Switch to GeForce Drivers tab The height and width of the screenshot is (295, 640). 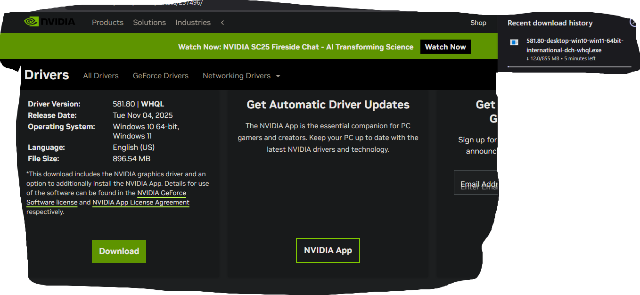click(161, 76)
